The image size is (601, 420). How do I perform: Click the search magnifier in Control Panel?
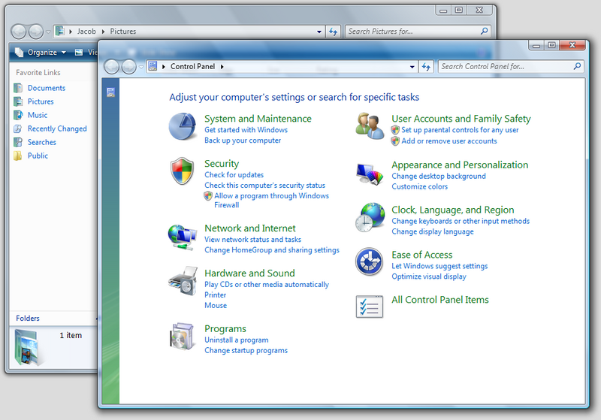pos(577,66)
